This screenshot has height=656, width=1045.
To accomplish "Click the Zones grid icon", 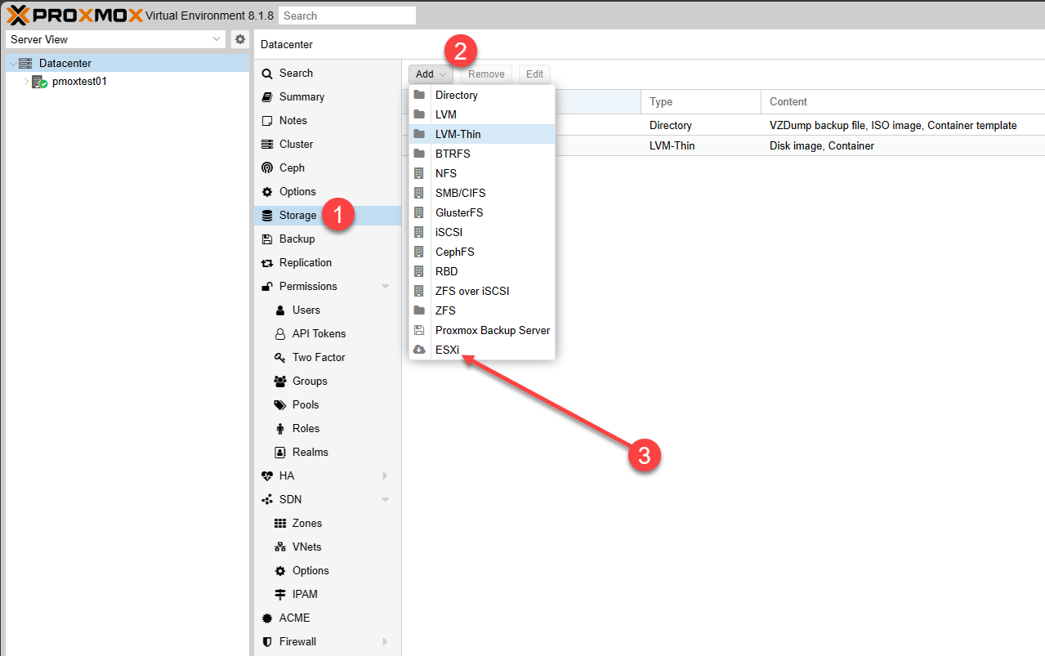I will click(x=281, y=523).
